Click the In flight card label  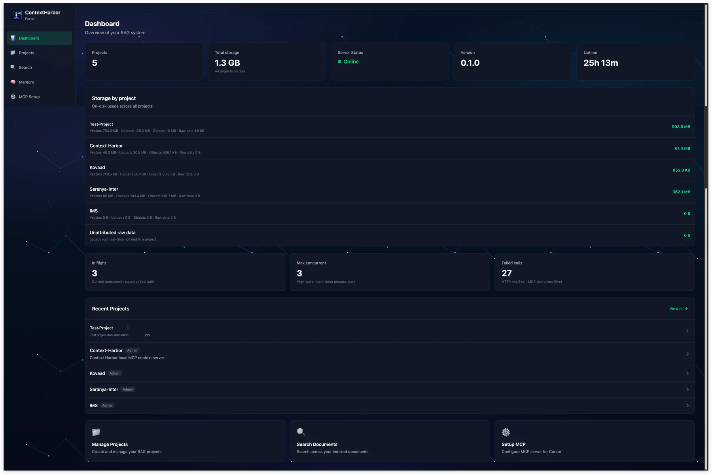[99, 263]
